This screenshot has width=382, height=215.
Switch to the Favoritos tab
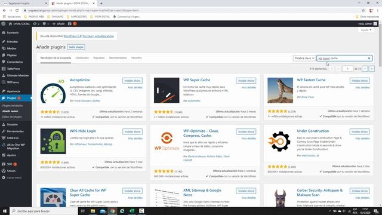137,58
